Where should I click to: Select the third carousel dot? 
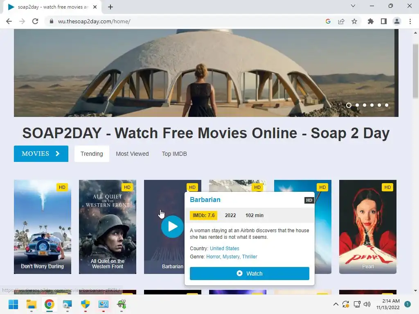click(365, 105)
